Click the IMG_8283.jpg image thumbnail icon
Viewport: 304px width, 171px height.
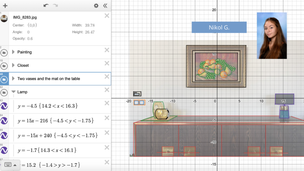pos(4,18)
